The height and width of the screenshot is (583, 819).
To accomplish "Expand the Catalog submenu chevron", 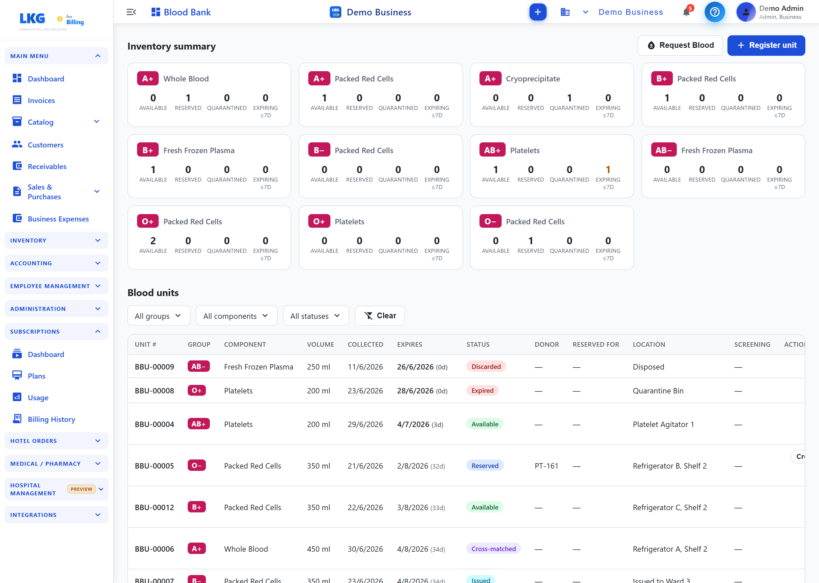I will point(96,122).
